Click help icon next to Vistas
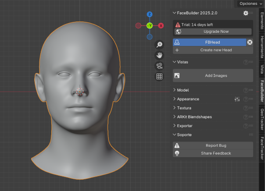Viewport: 265px width, 191px height. 246,62
